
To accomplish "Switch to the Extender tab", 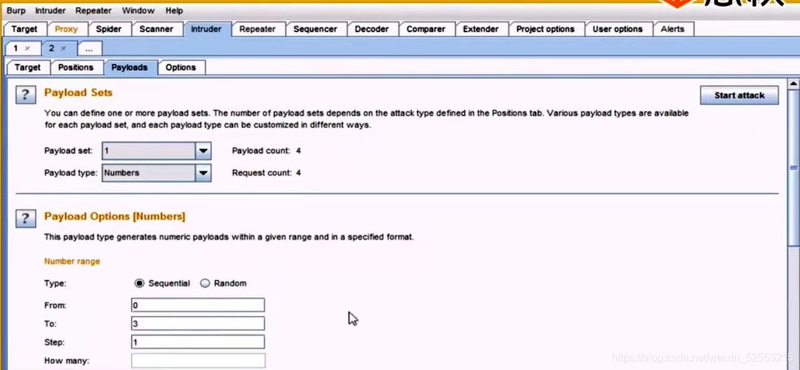I will click(x=481, y=29).
